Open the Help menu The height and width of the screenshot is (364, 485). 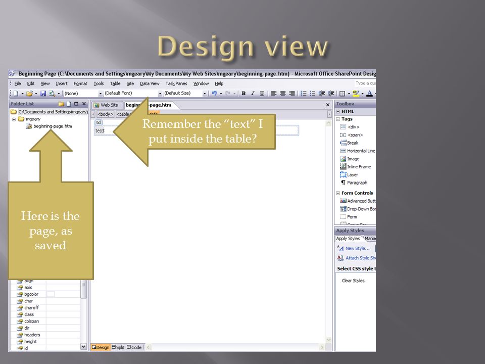(x=219, y=83)
